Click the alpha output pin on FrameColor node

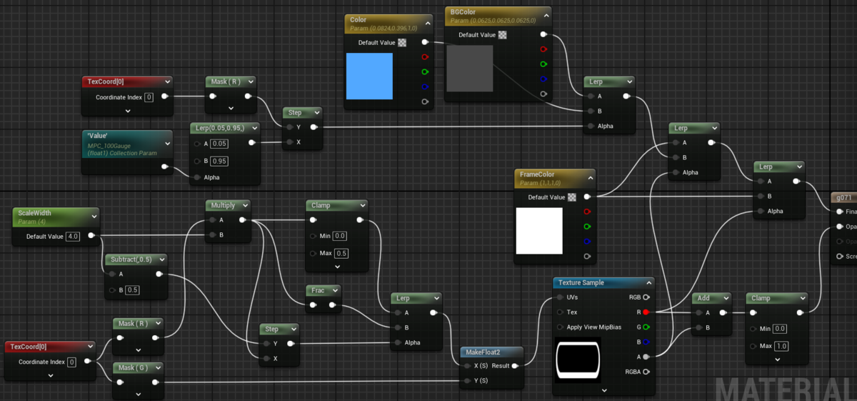[587, 256]
